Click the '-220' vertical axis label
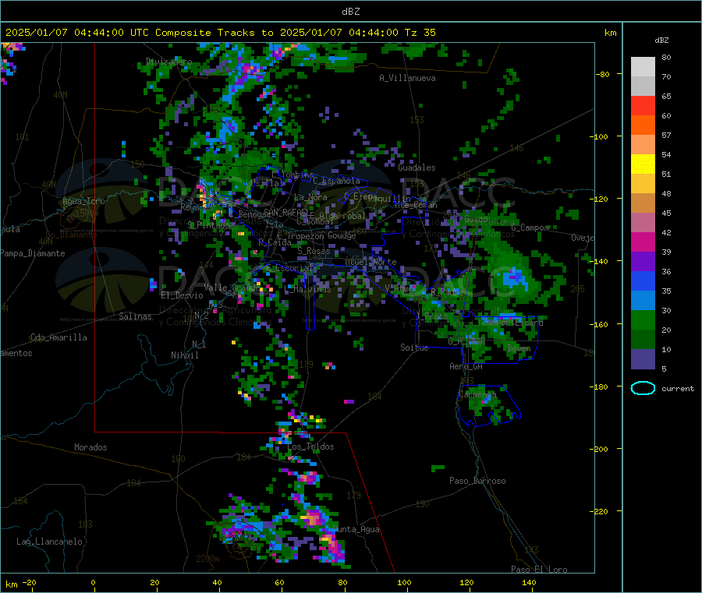 click(x=598, y=512)
